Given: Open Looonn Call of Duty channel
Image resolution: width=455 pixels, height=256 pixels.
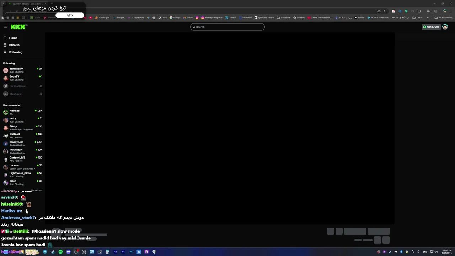Looking at the screenshot, I should click(x=22, y=167).
